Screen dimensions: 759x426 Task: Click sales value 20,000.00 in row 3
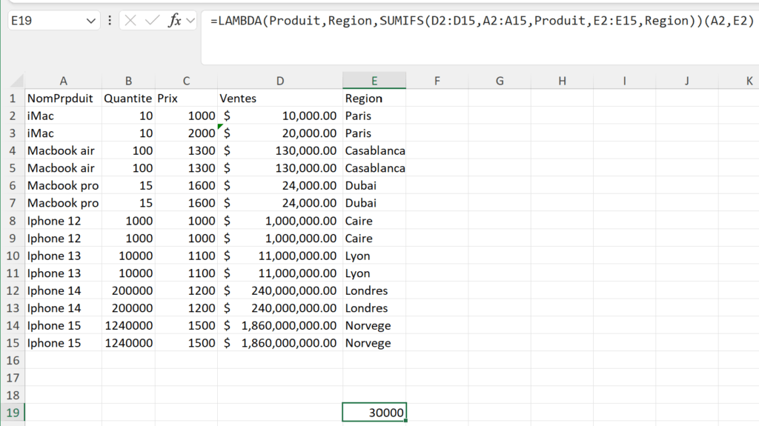click(x=280, y=133)
